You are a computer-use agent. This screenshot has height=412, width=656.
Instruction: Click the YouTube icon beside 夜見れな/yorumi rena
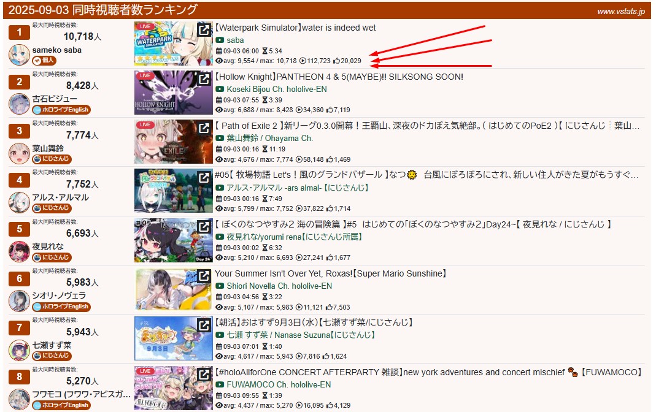tap(220, 237)
